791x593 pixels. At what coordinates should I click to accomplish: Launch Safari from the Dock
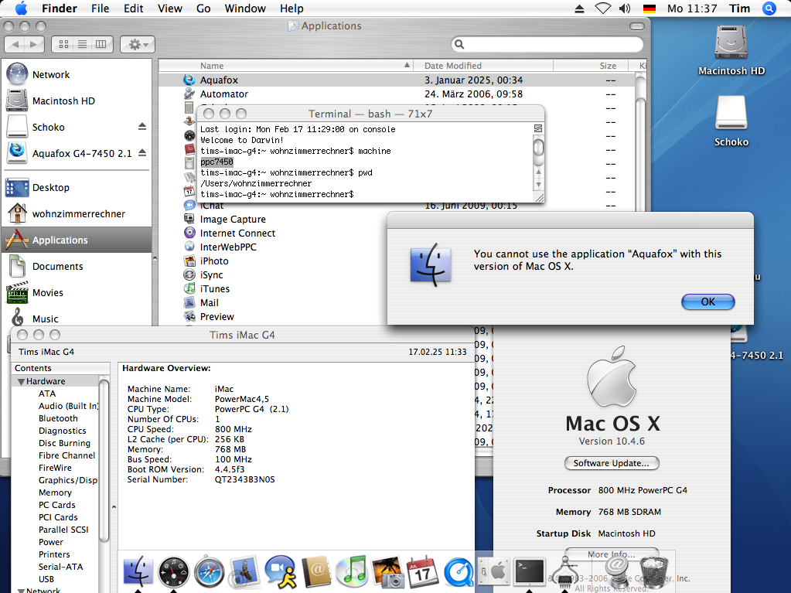(210, 572)
